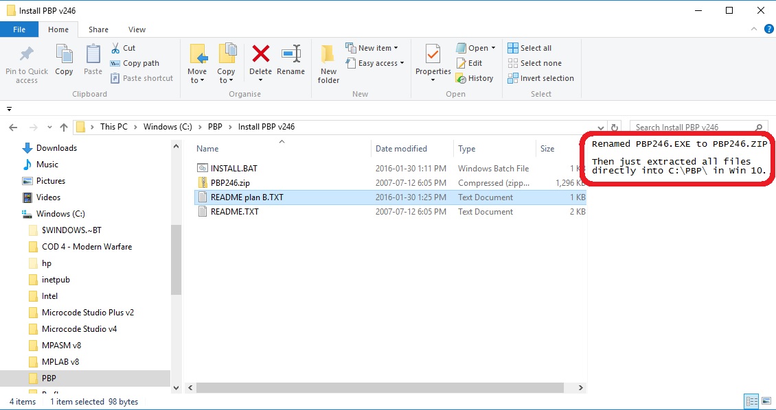This screenshot has width=776, height=410.
Task: Open the Open ribbon dropdown
Action: [x=476, y=48]
